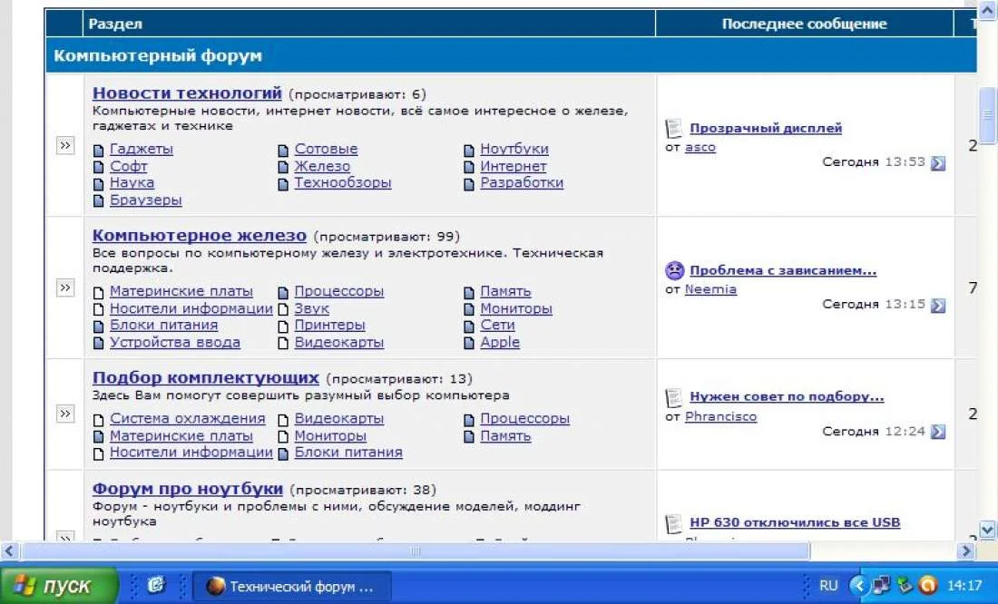998x604 pixels.
Task: Open the Форум про ноутбуки section
Action: [188, 489]
